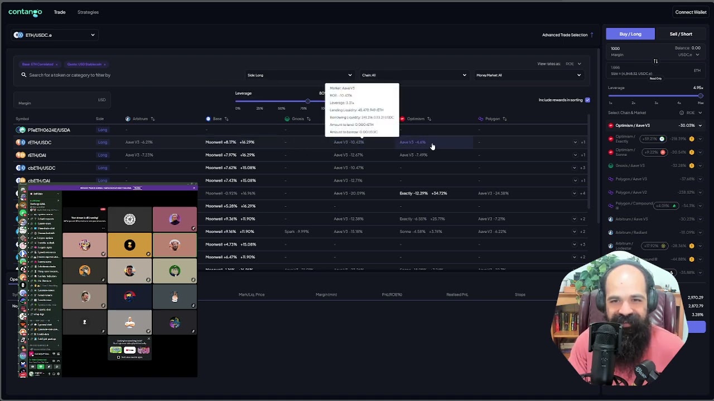Toggle the +17.92% rewards pill on Lodestar
The height and width of the screenshot is (401, 714).
tap(654, 246)
